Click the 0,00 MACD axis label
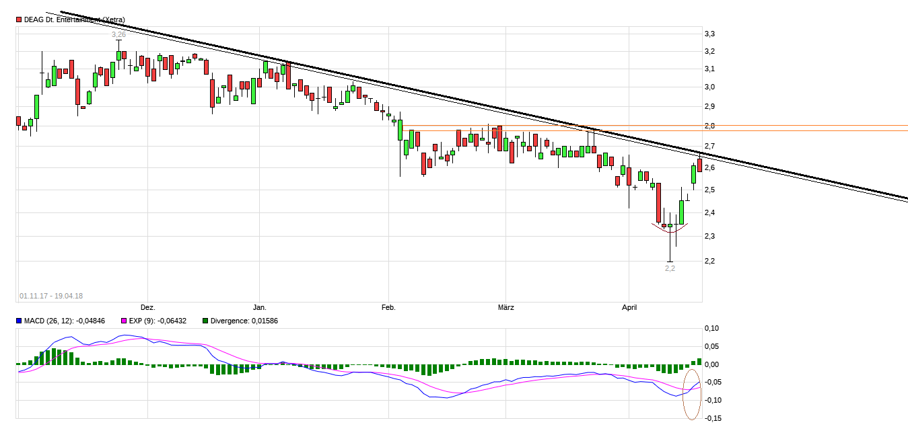 coord(711,364)
